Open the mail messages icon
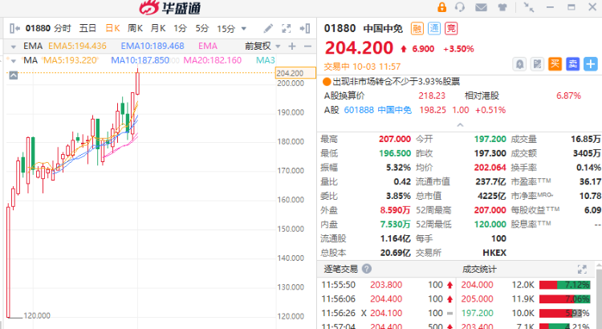Screen dimensions: 602x329 [482, 7]
